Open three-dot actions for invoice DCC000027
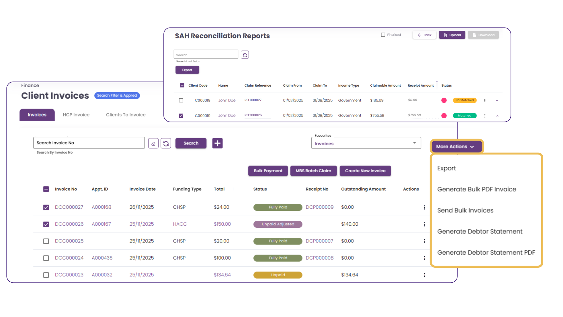Screen dimensions: 563x317 click(424, 208)
